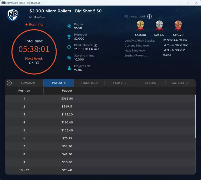
Task: Click the blind interval info icon
Action: (x=95, y=45)
